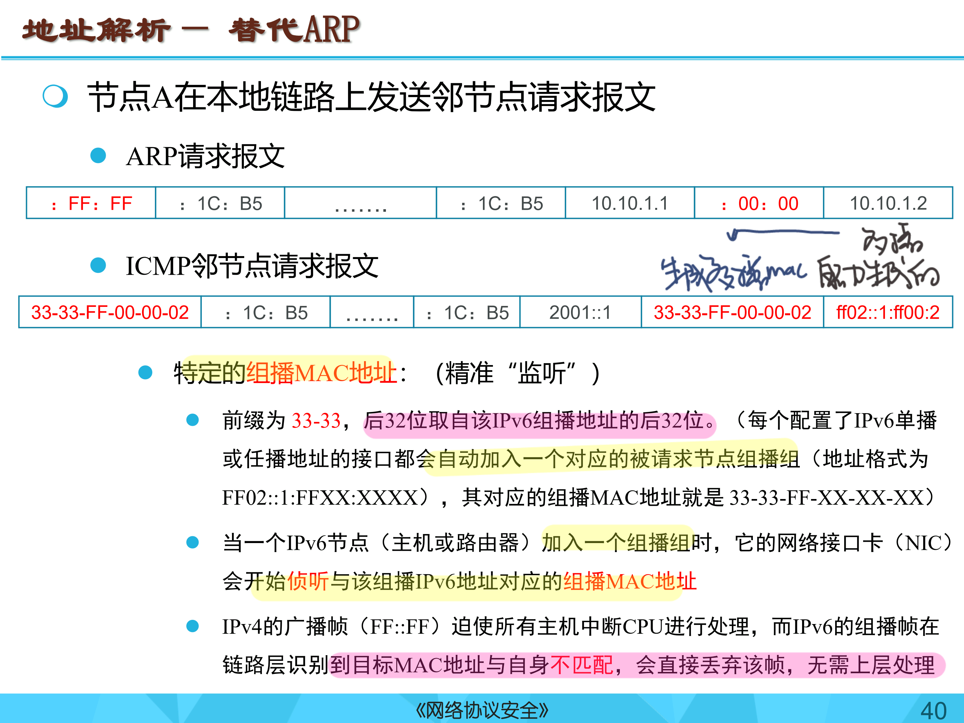
Task: Click the bullet before 前缀为 33-33
Action: click(192, 420)
